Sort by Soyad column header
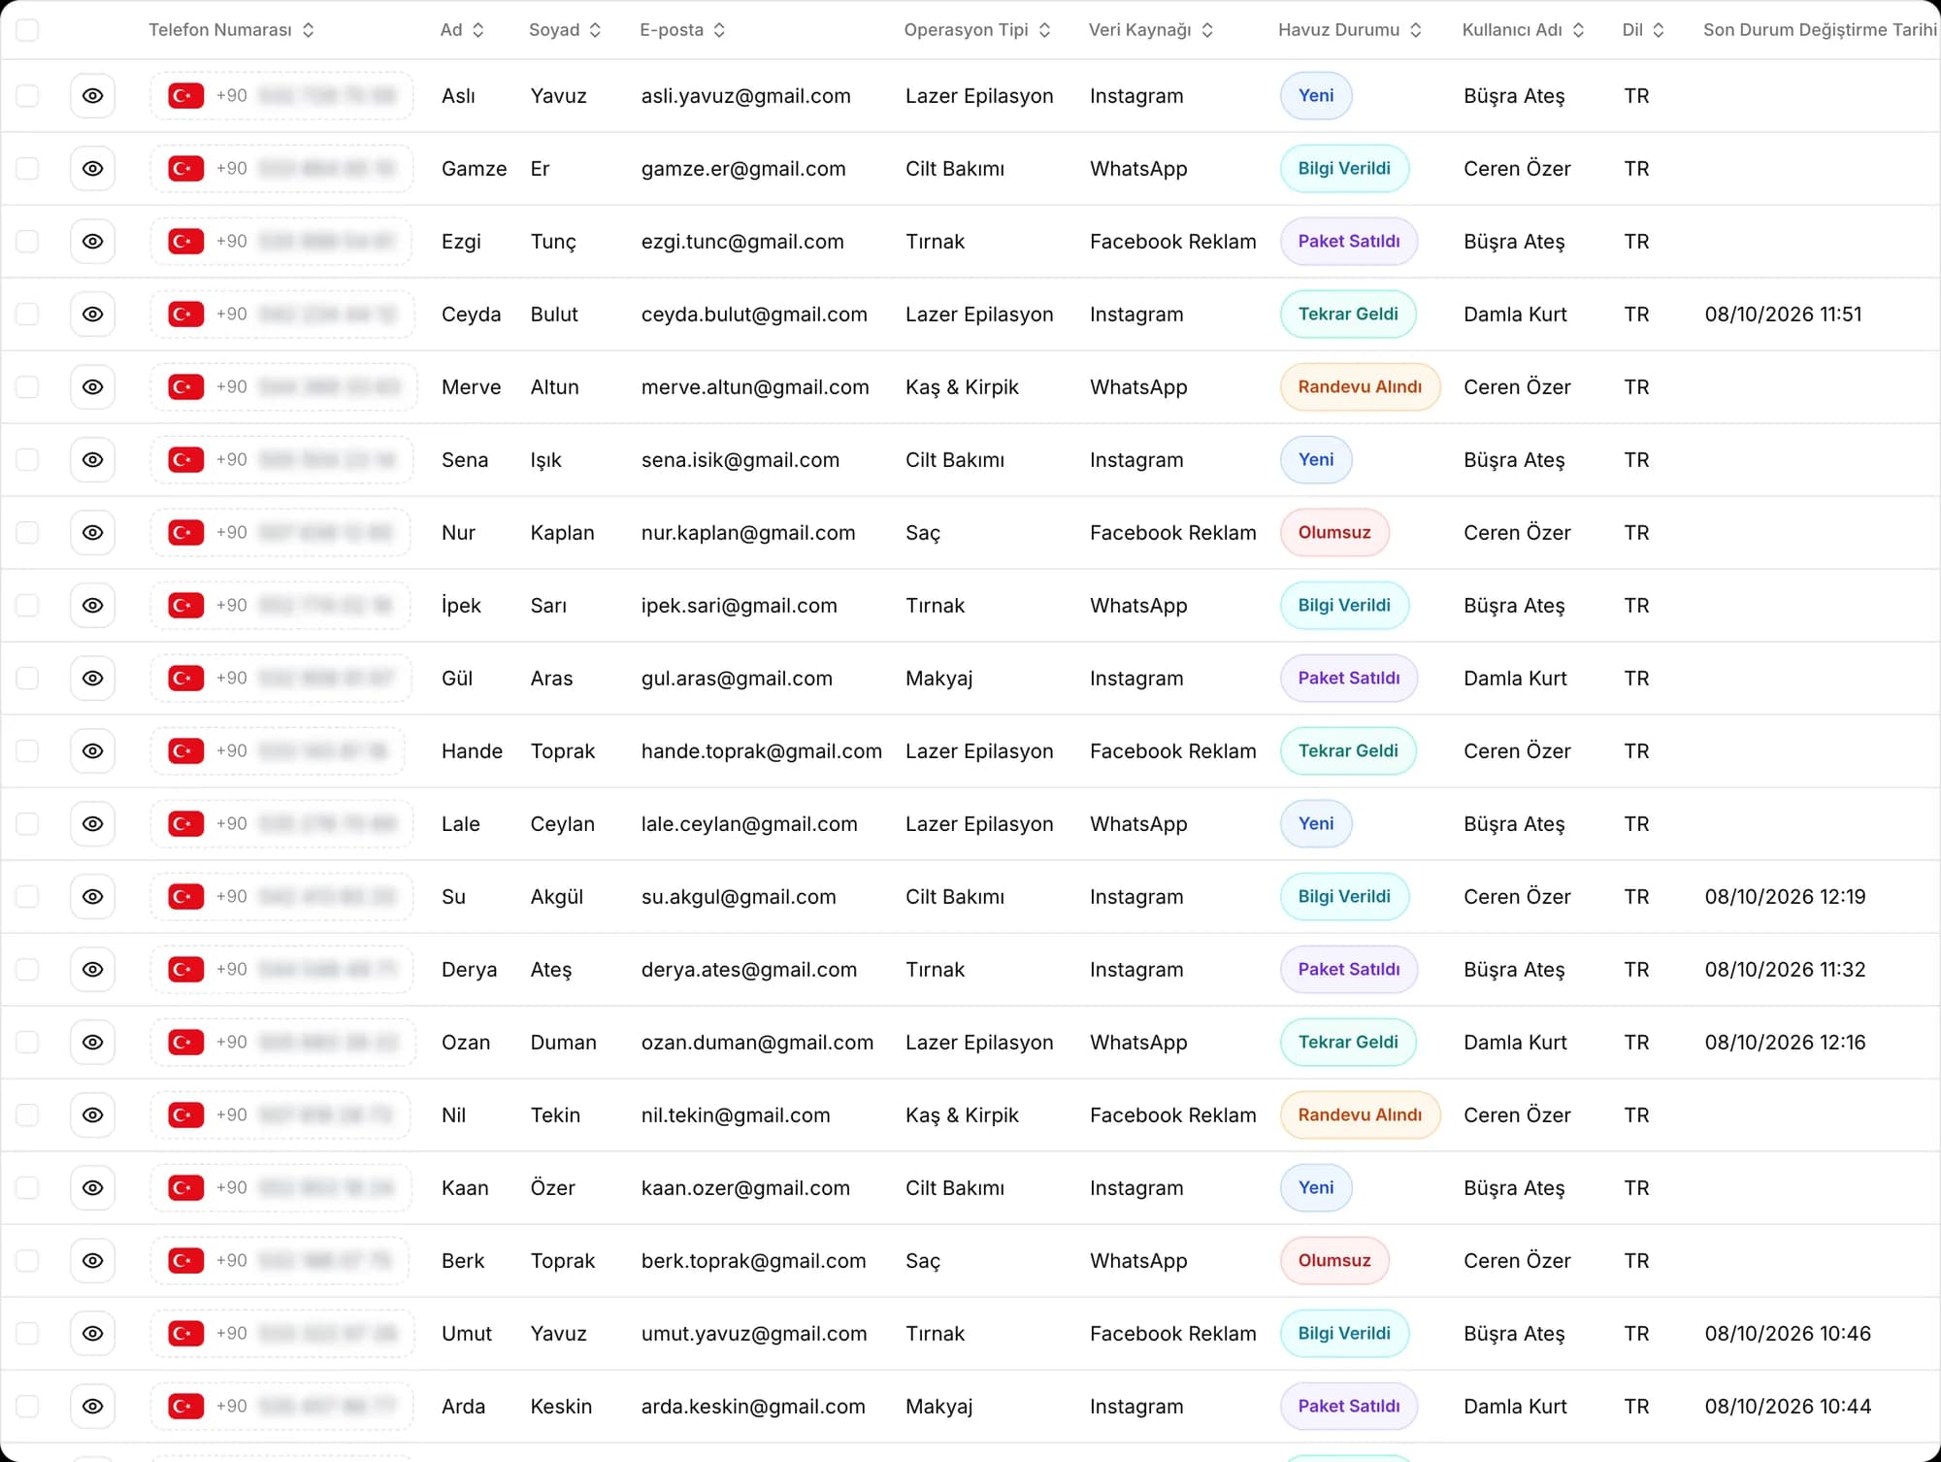Viewport: 1941px width, 1462px height. click(x=565, y=30)
